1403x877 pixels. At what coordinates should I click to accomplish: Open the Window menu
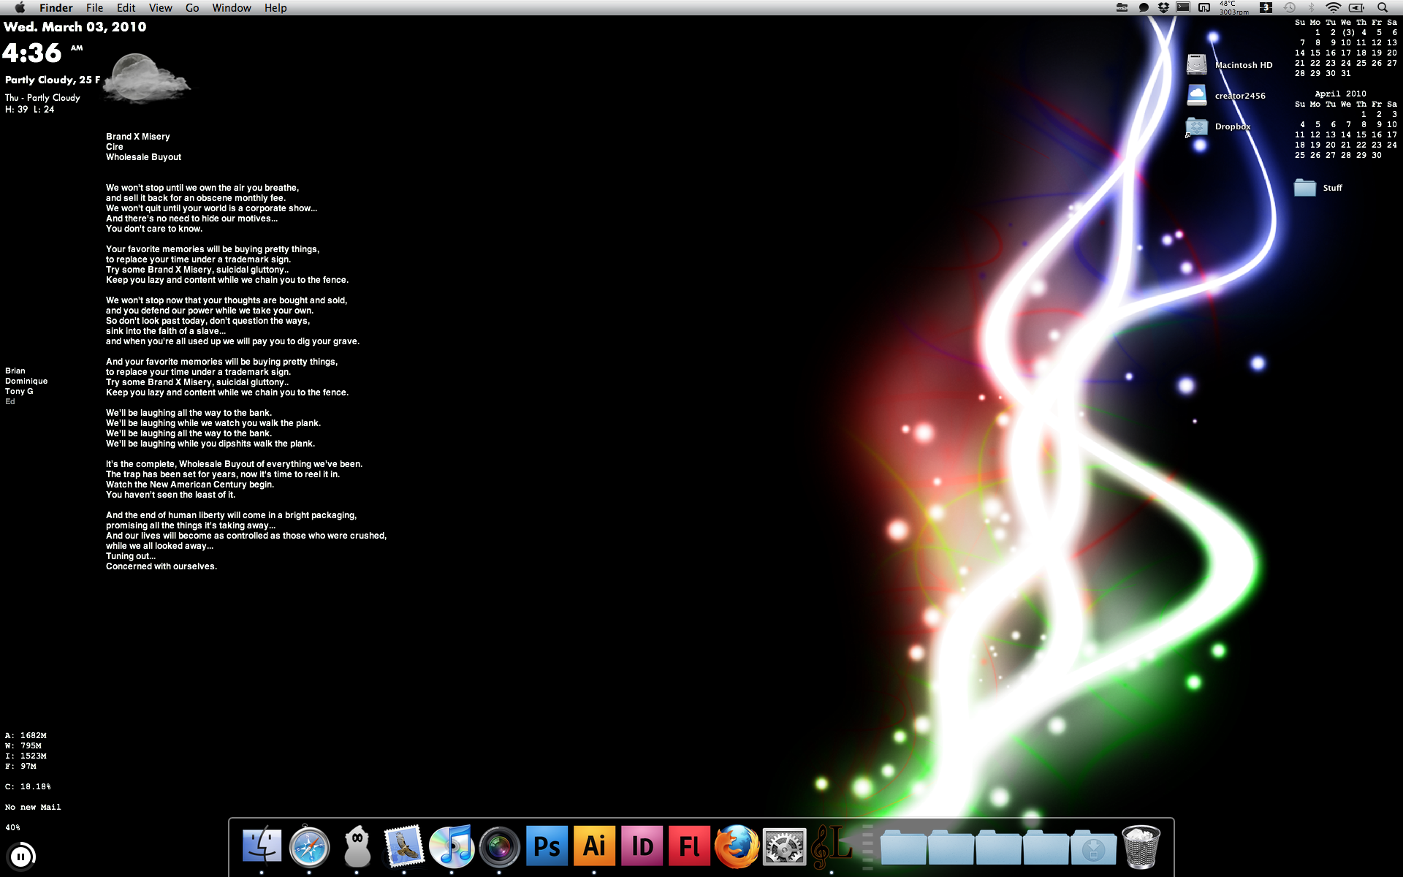tap(231, 7)
